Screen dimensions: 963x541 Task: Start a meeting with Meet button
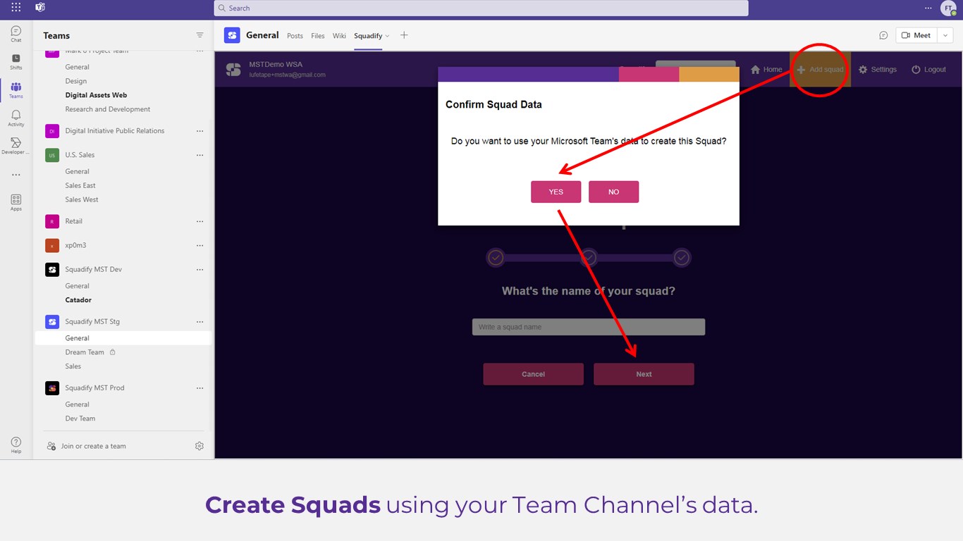coord(916,35)
